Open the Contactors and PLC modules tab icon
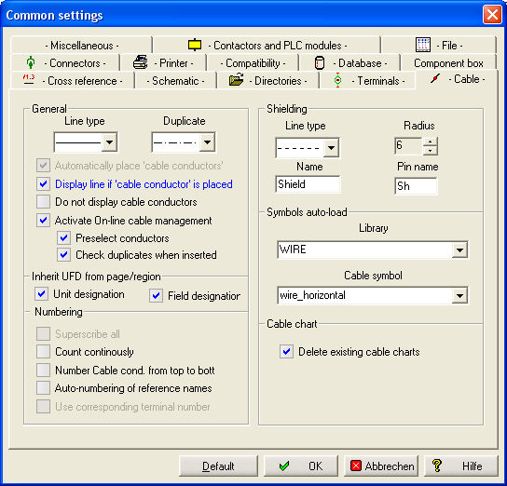 (195, 45)
